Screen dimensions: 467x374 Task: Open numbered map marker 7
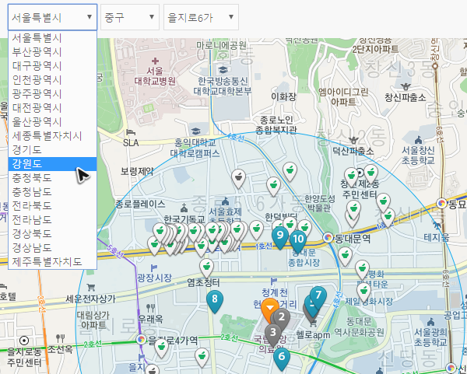coord(318,297)
